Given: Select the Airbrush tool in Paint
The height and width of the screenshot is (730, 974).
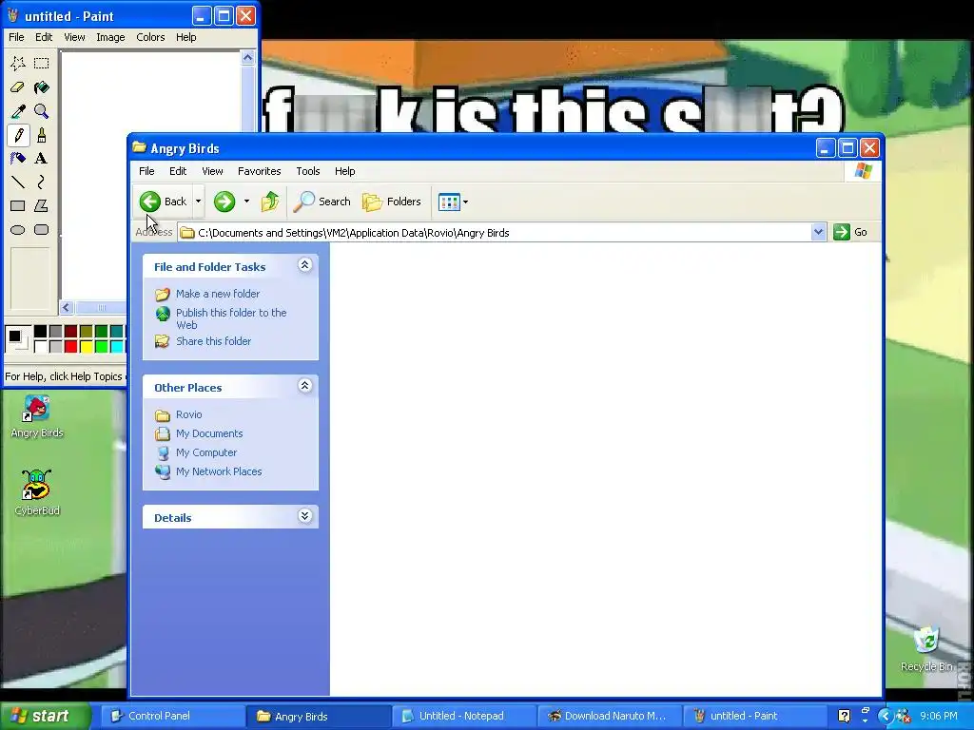Looking at the screenshot, I should tap(18, 159).
